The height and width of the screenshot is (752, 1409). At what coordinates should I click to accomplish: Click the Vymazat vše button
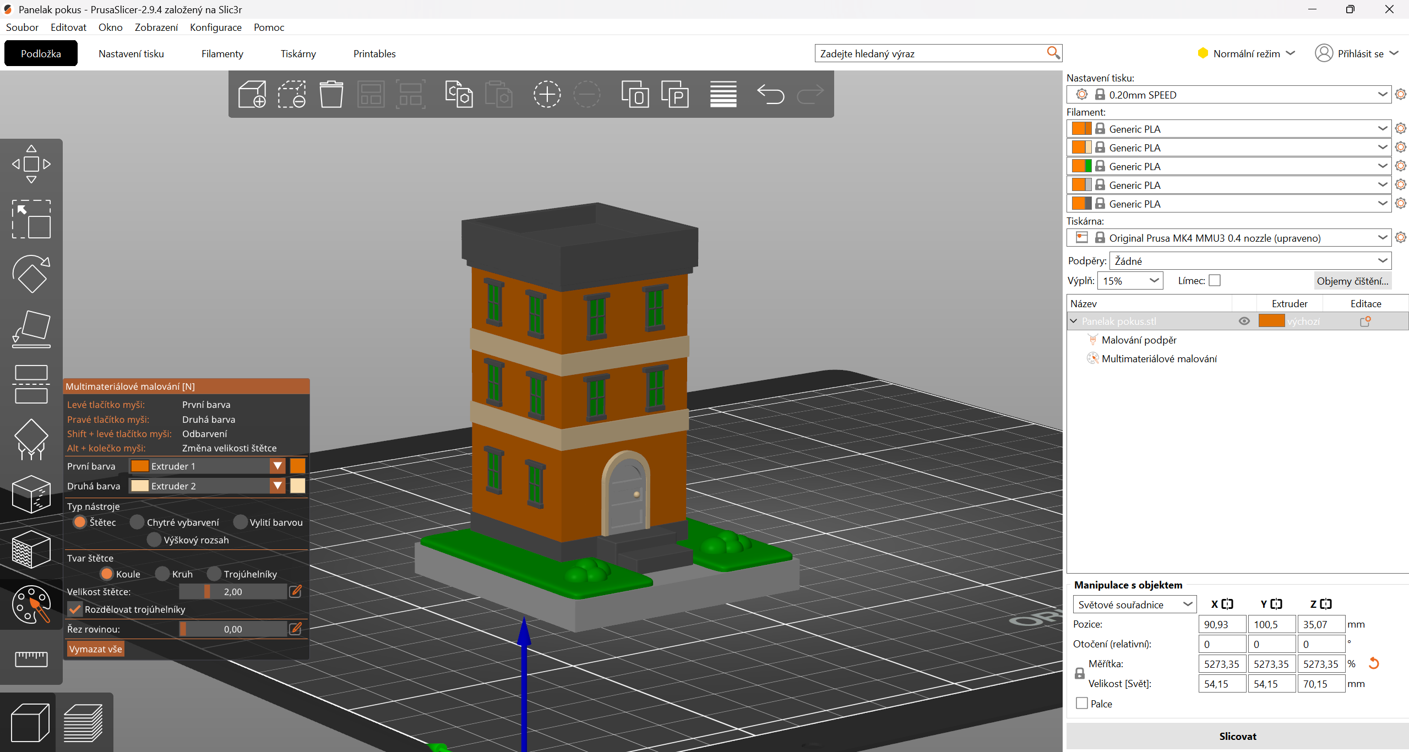pos(95,649)
